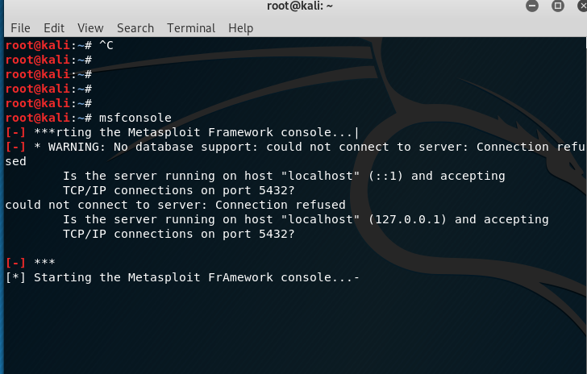Minimize the terminal window

pos(531,6)
